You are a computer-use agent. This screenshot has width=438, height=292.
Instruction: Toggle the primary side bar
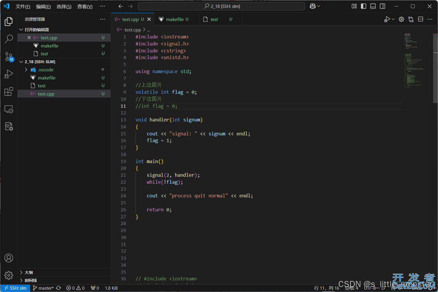click(363, 6)
